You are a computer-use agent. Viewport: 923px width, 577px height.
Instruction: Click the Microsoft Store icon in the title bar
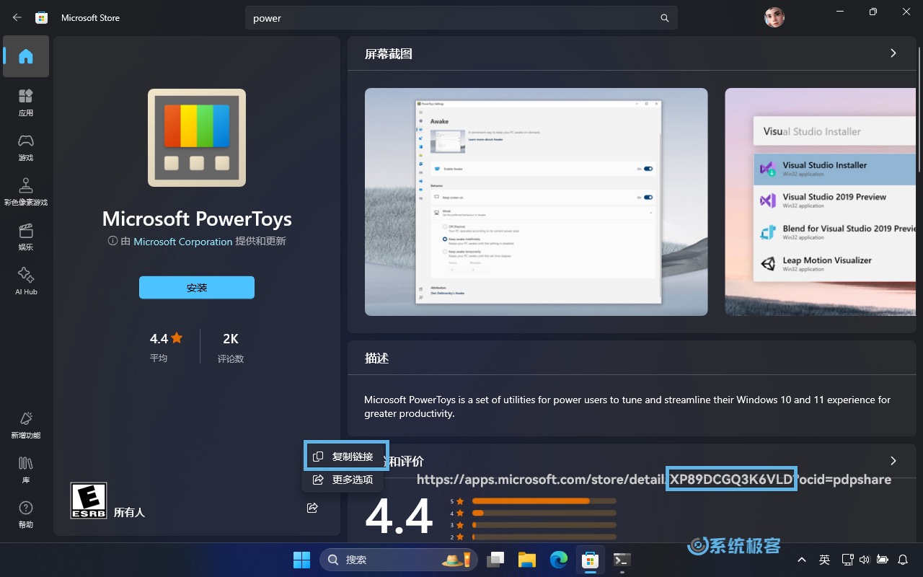(42, 18)
